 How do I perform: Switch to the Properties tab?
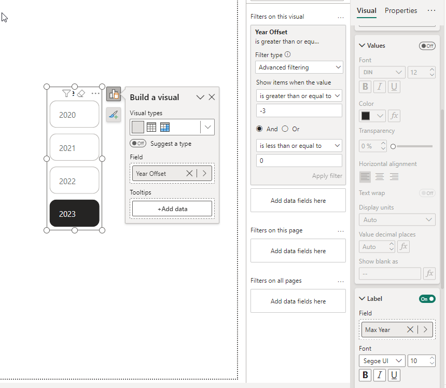(x=401, y=11)
